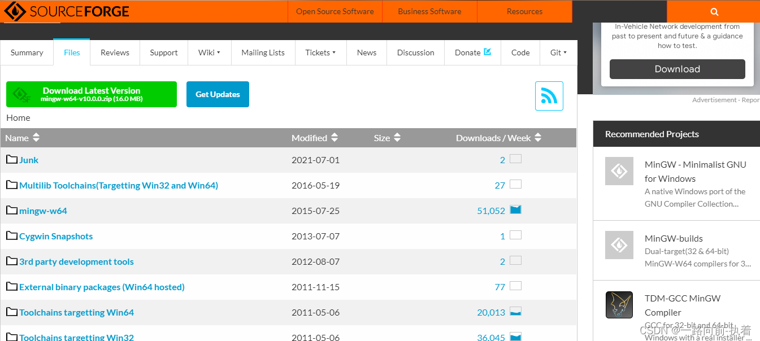Open the Reviews tab
The width and height of the screenshot is (760, 341).
click(x=115, y=53)
